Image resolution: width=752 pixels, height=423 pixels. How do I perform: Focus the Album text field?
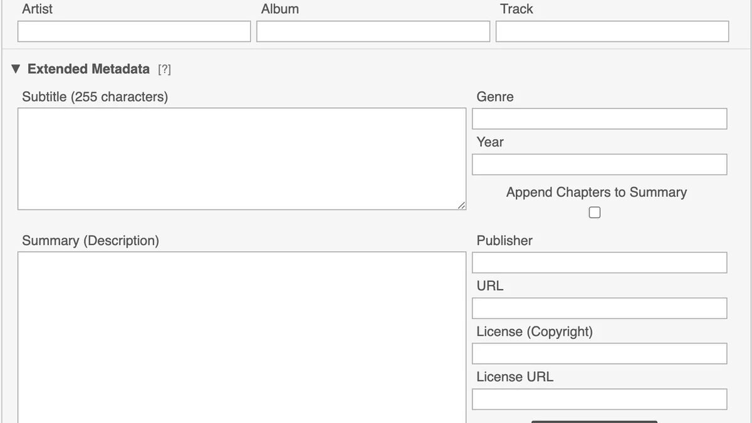[x=373, y=31]
